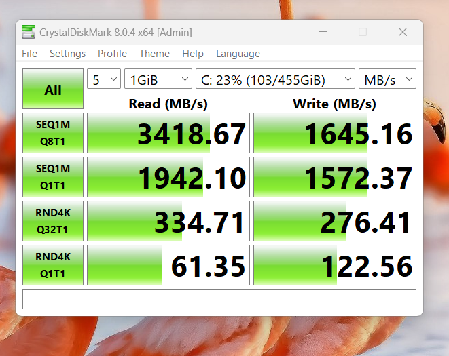Start the RND4K Q1T1 test
Screen dimensions: 449x356
53,265
